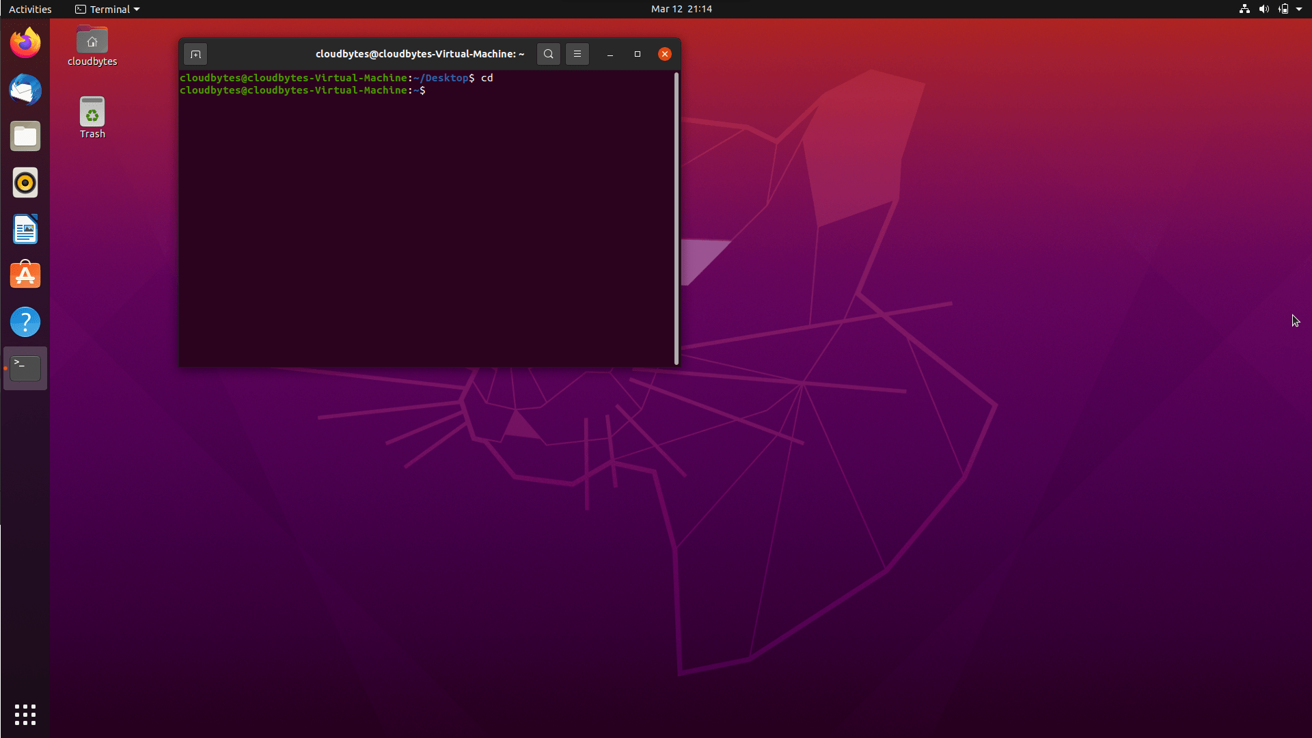Expand the Terminal menu in the top bar
The width and height of the screenshot is (1312, 738).
pos(107,9)
